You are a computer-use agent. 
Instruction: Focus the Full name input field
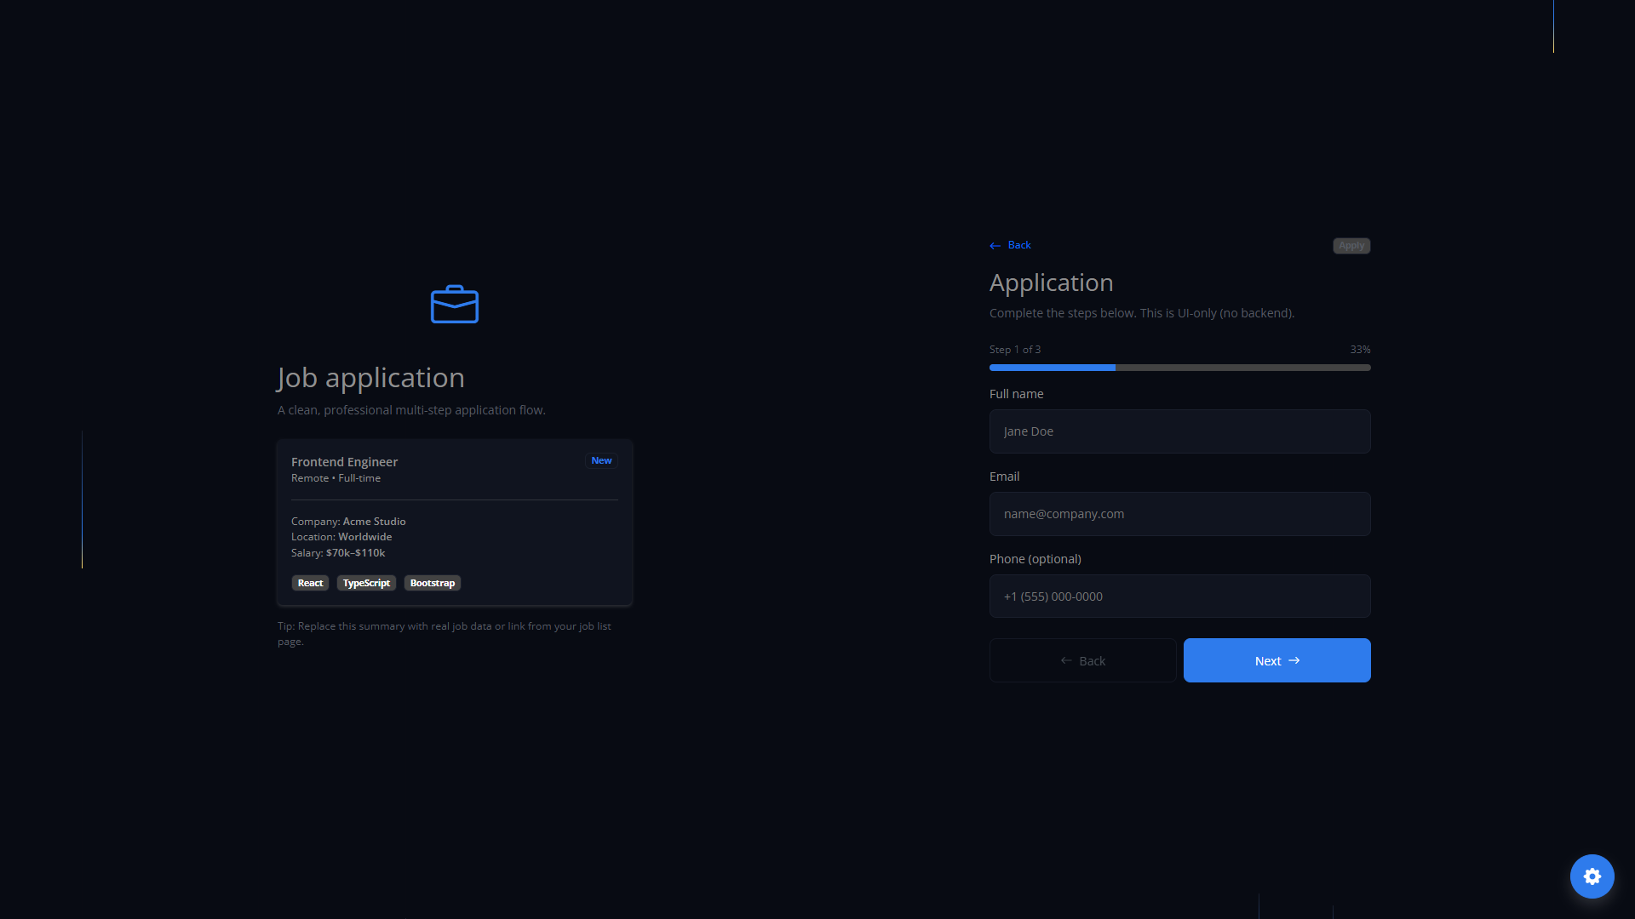(1179, 431)
